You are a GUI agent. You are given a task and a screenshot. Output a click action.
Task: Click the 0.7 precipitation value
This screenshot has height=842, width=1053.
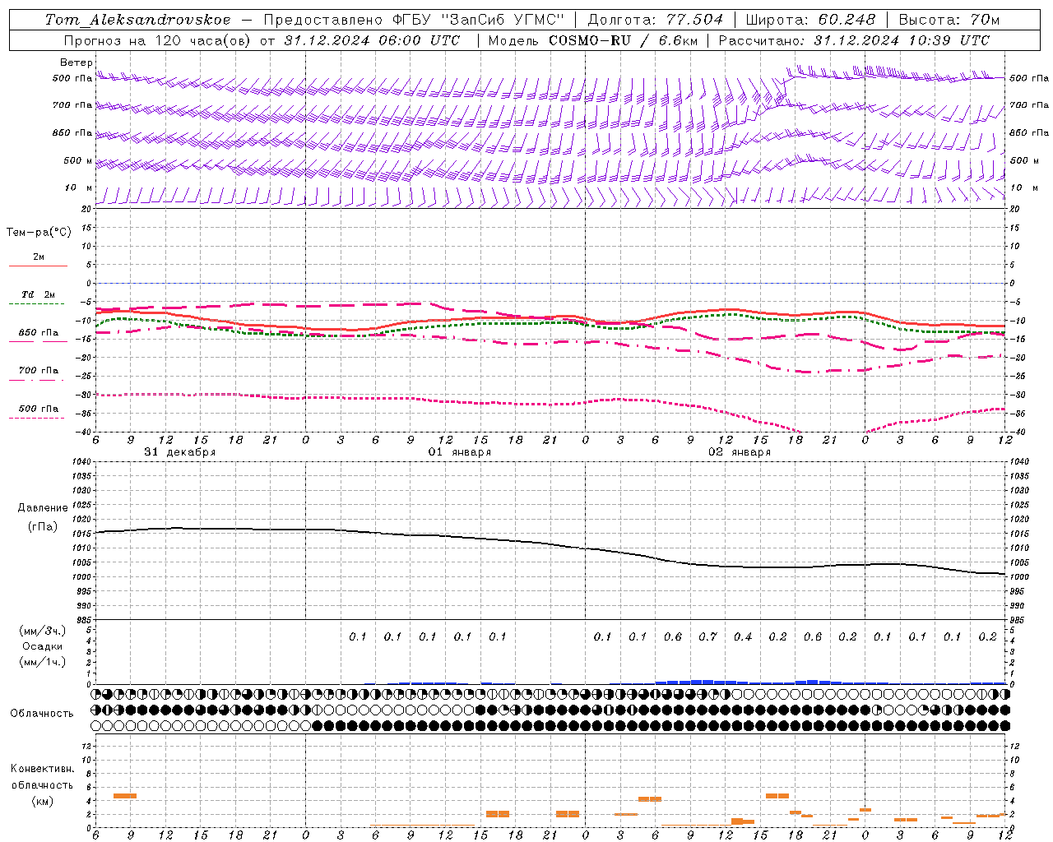[707, 636]
